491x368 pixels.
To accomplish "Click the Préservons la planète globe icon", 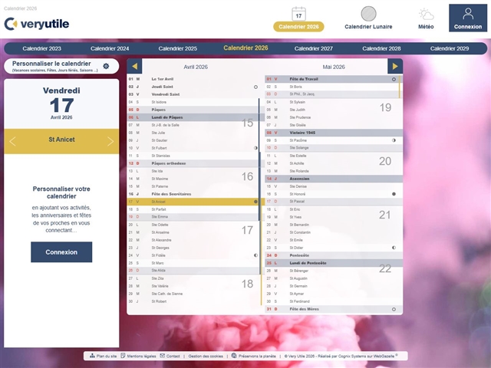I will tap(234, 356).
